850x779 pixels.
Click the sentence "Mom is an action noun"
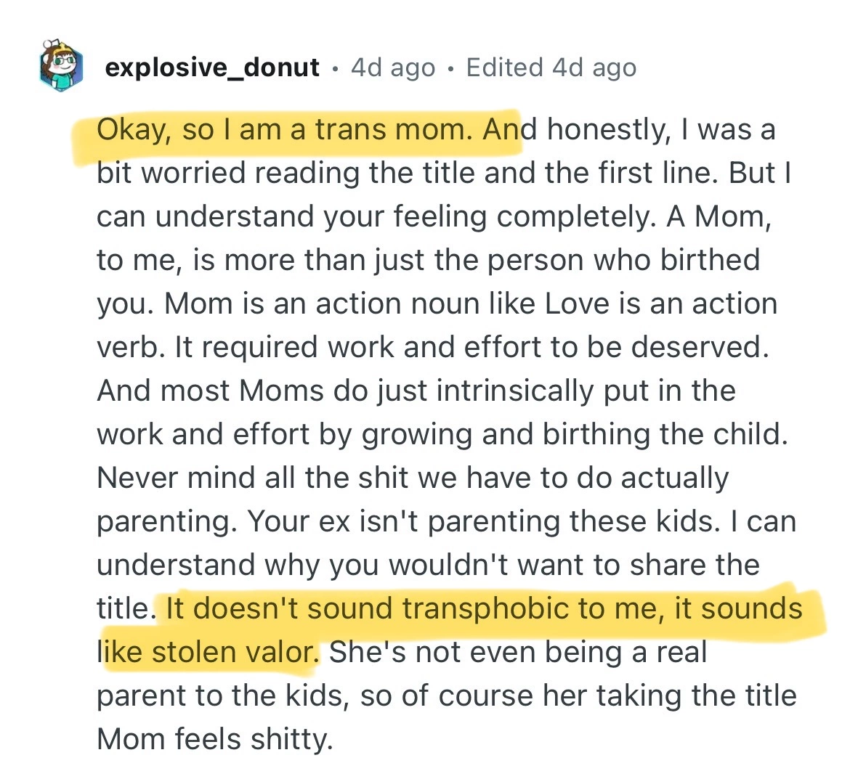(x=322, y=303)
